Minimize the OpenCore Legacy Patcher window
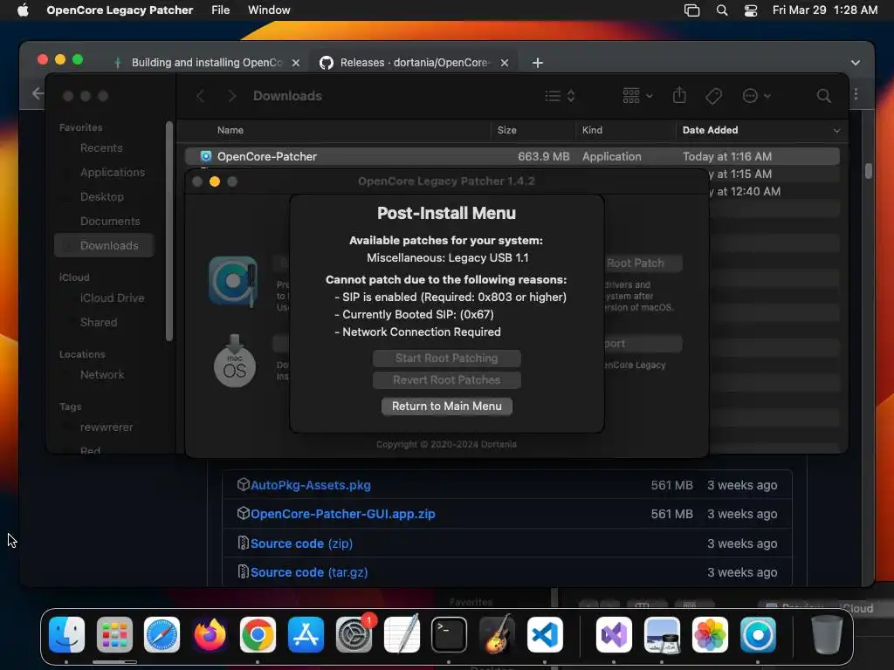Viewport: 894px width, 670px height. coord(215,181)
